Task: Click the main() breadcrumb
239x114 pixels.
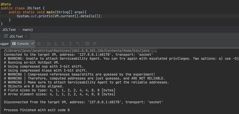Action: [28, 29]
